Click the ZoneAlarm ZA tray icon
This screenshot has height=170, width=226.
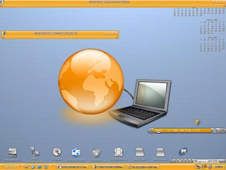[x=206, y=166]
